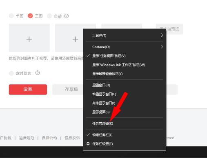Toggle 显示"任务视图"按钮(V) menu item
Screen dimensions: 207x158
(125, 56)
